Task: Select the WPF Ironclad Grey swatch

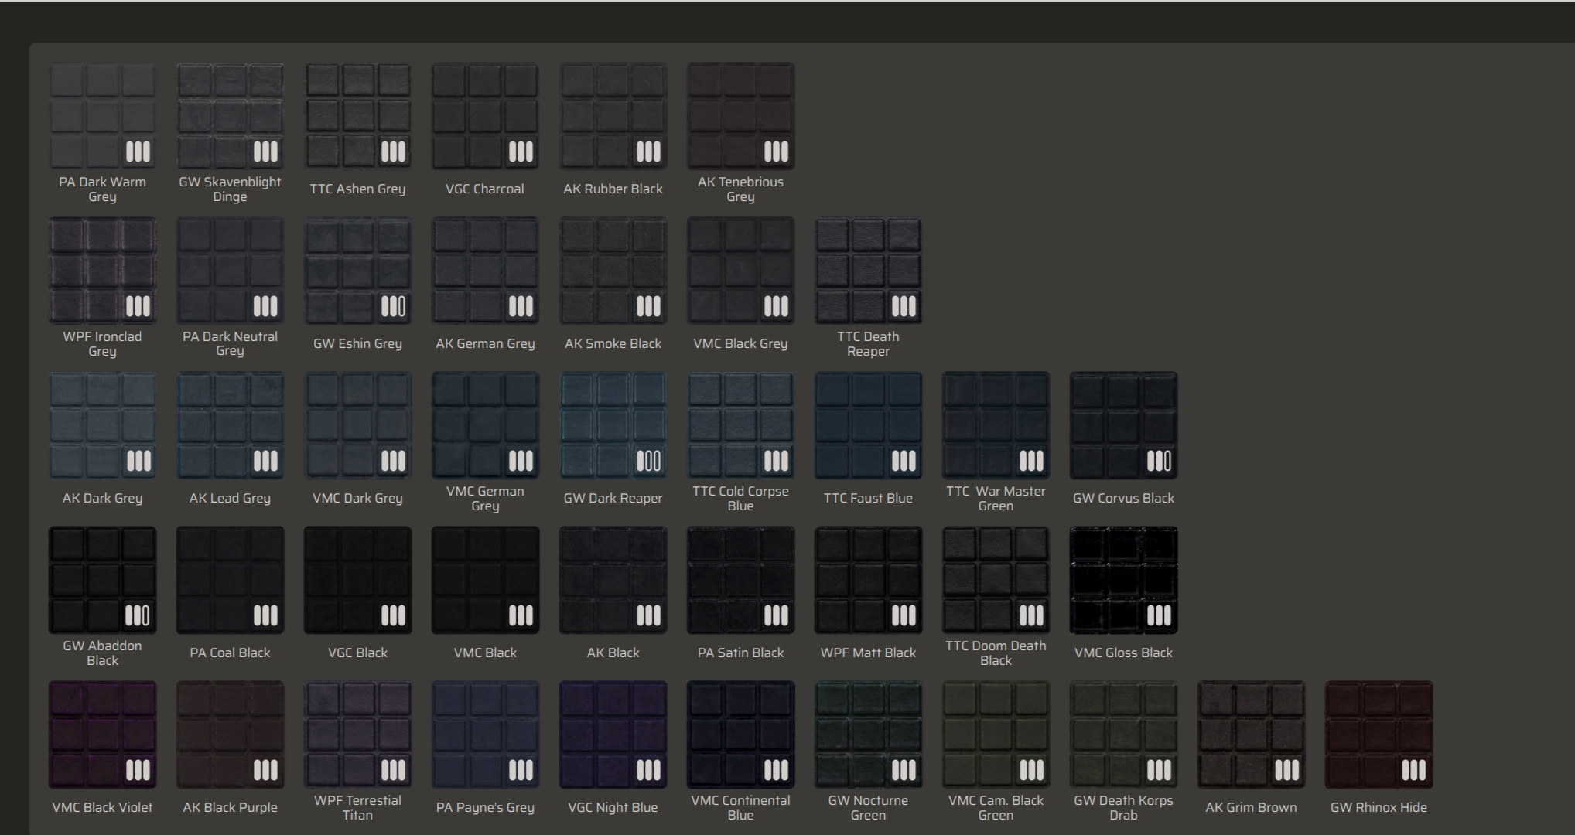Action: pos(102,271)
